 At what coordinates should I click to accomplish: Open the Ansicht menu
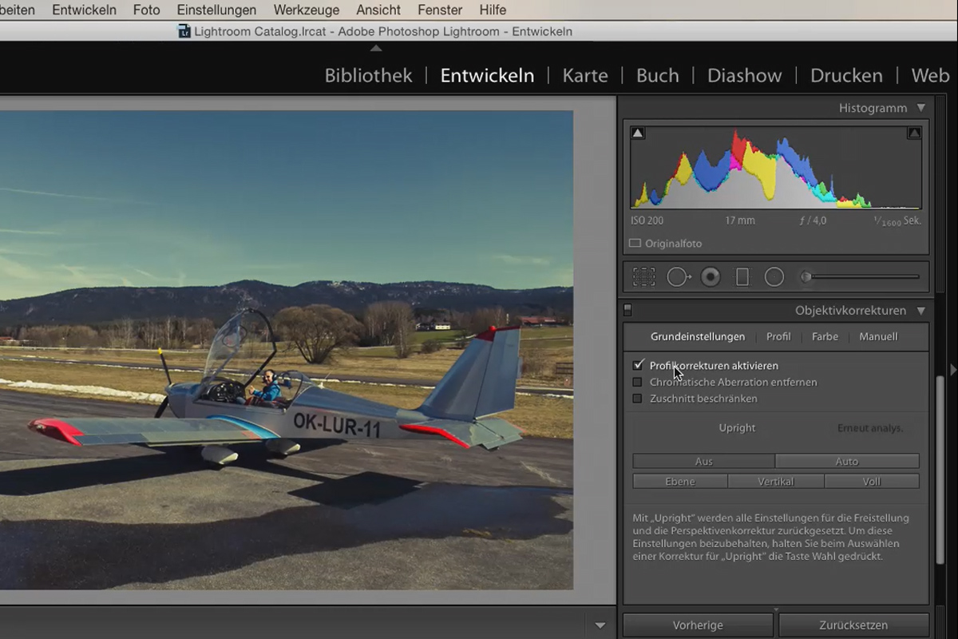(x=378, y=10)
